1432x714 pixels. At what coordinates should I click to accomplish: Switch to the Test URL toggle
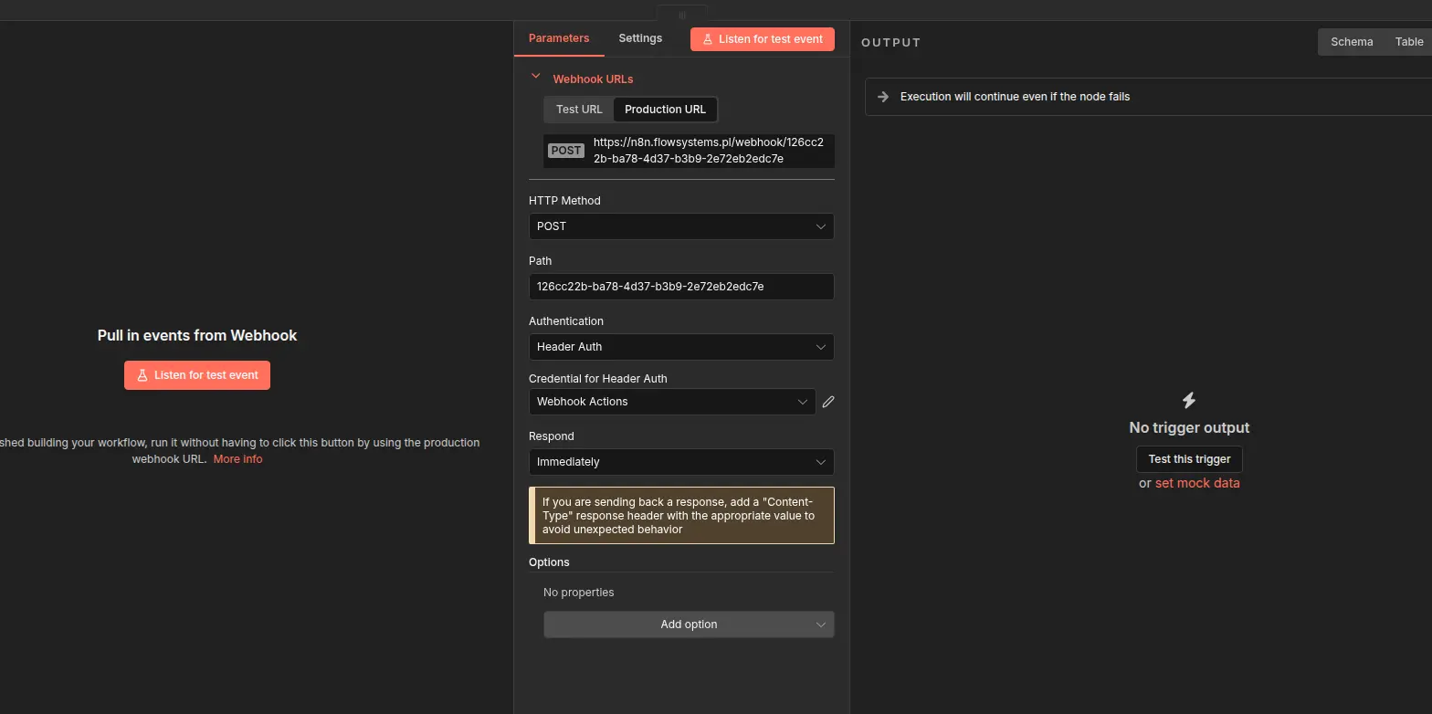click(x=579, y=110)
